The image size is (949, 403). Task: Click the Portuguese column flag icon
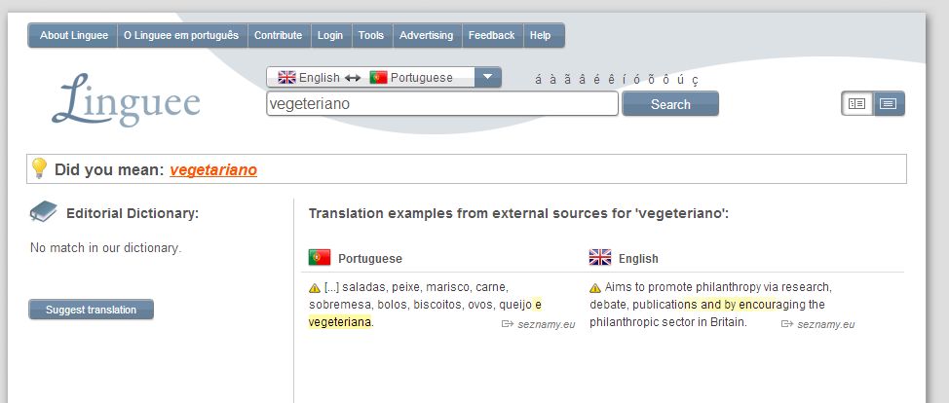coord(320,258)
